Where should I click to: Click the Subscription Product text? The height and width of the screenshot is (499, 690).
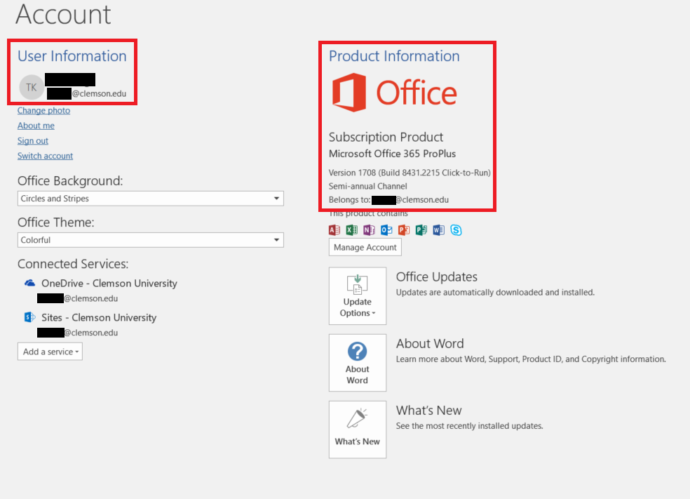pyautogui.click(x=386, y=137)
